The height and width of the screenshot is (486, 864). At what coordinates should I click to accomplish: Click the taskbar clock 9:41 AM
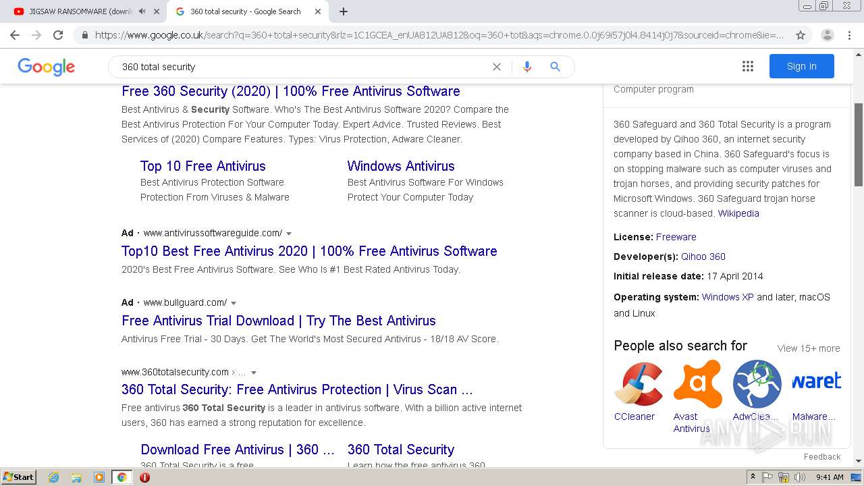830,477
